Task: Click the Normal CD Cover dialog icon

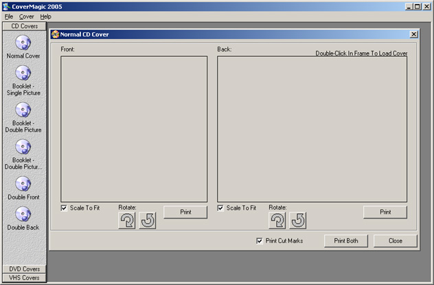Action: [56, 34]
